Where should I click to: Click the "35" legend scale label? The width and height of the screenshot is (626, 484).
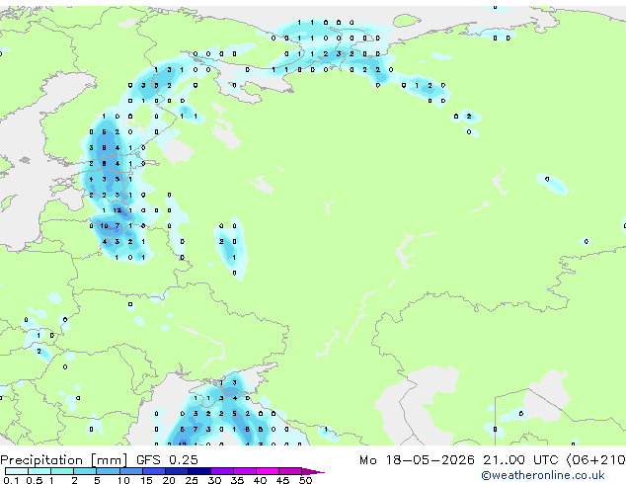(x=237, y=480)
